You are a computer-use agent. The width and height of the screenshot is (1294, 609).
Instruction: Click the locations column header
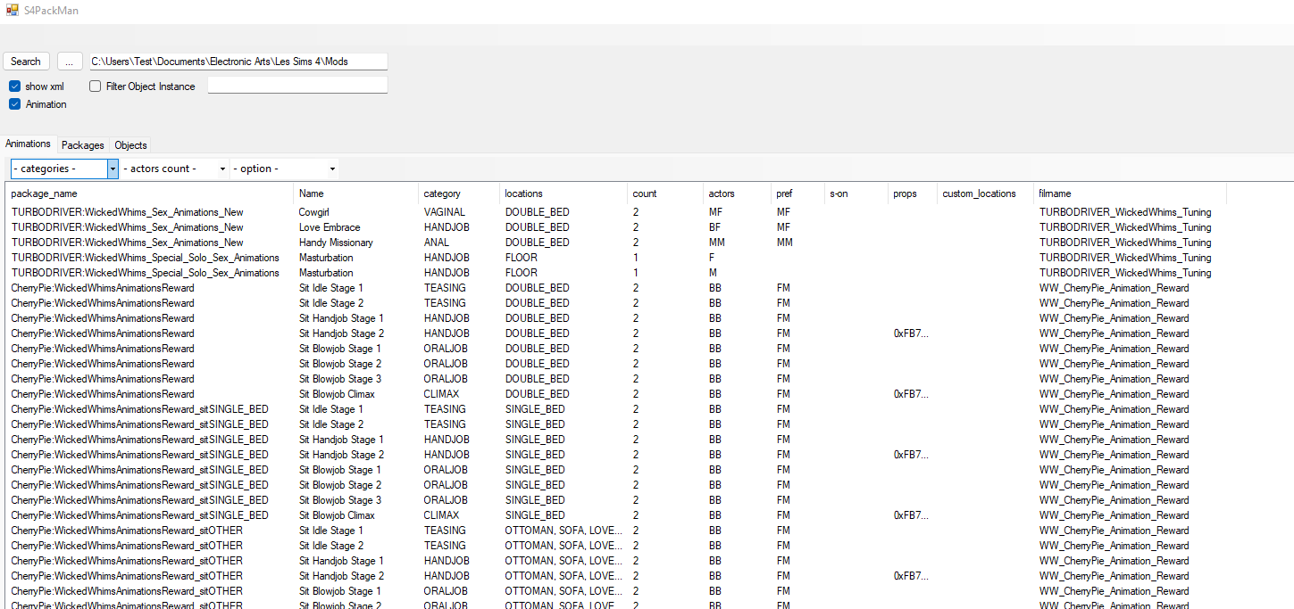tap(564, 193)
